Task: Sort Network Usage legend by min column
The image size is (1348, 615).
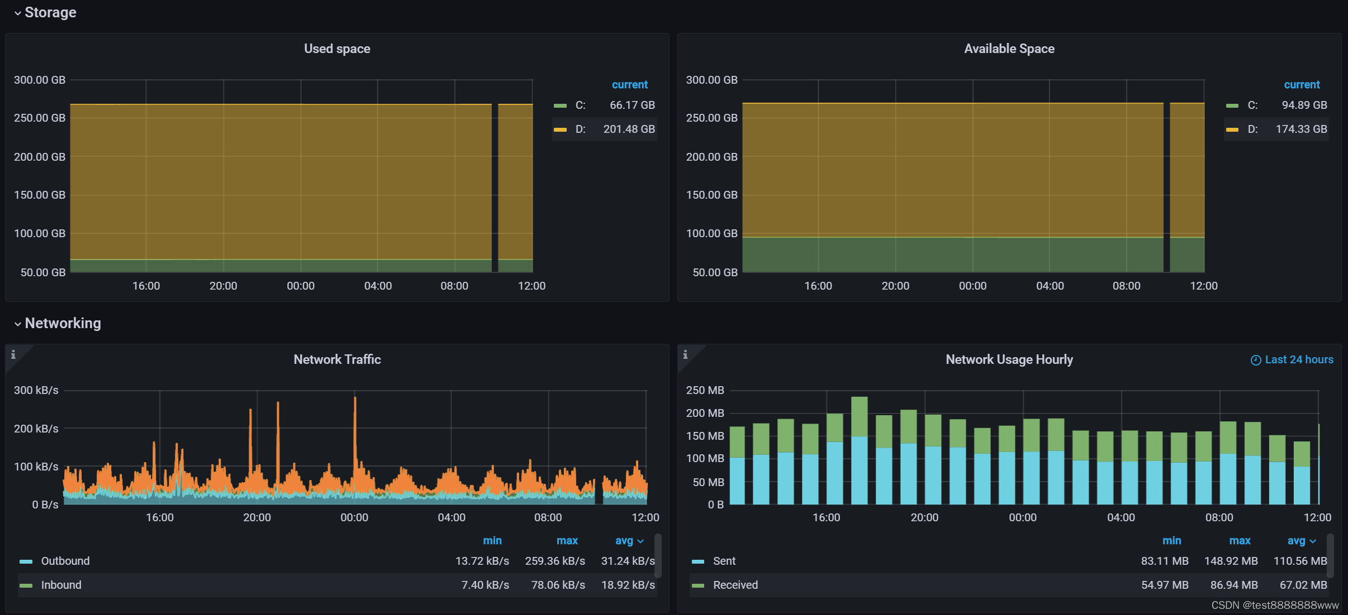Action: point(1171,540)
